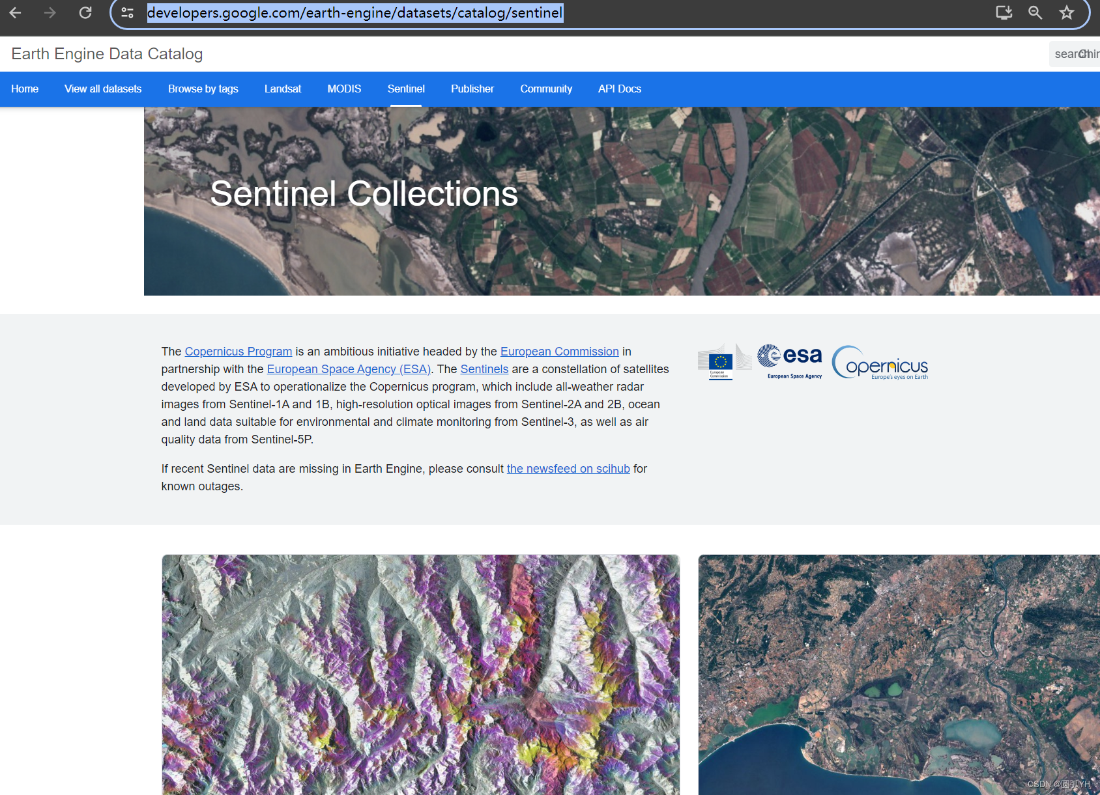The width and height of the screenshot is (1100, 795).
Task: Open the purple radar terrain image card
Action: 421,675
